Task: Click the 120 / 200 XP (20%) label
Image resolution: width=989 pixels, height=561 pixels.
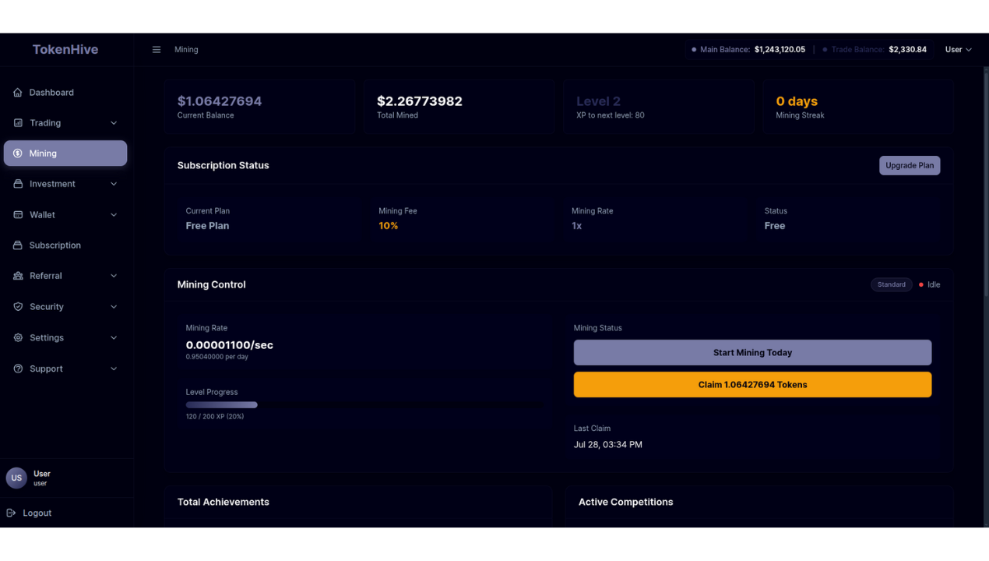Action: click(215, 417)
